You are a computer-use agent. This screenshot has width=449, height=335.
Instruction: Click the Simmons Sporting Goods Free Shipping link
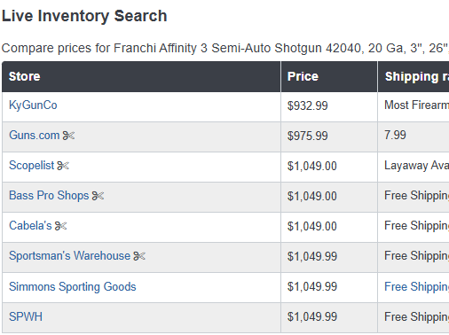416,287
